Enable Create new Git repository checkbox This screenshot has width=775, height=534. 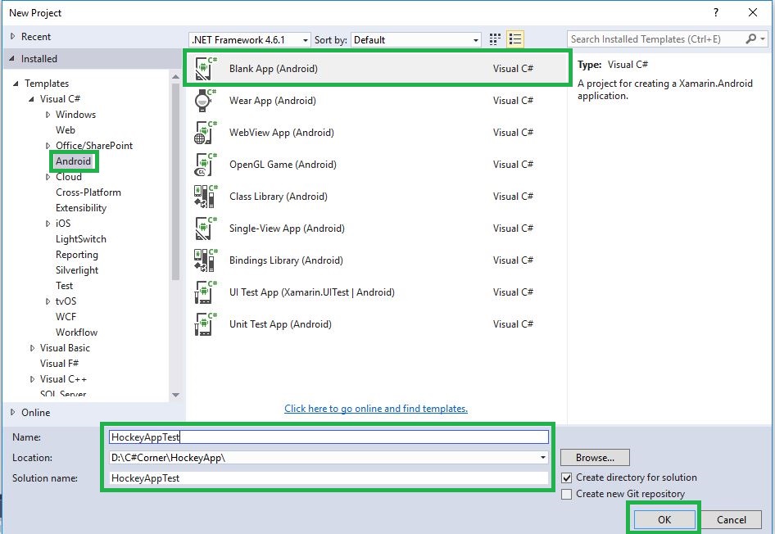point(567,494)
